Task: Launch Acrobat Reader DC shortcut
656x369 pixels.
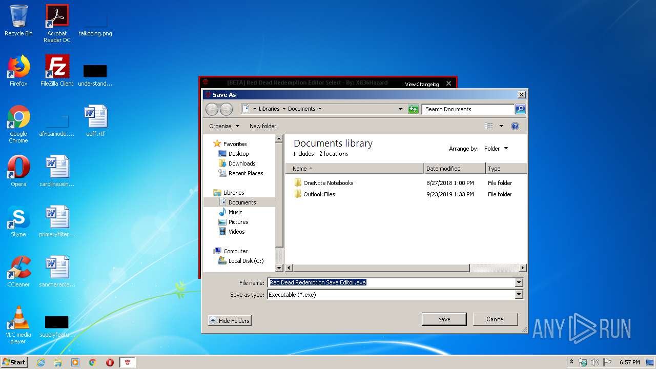Action: pos(57,24)
